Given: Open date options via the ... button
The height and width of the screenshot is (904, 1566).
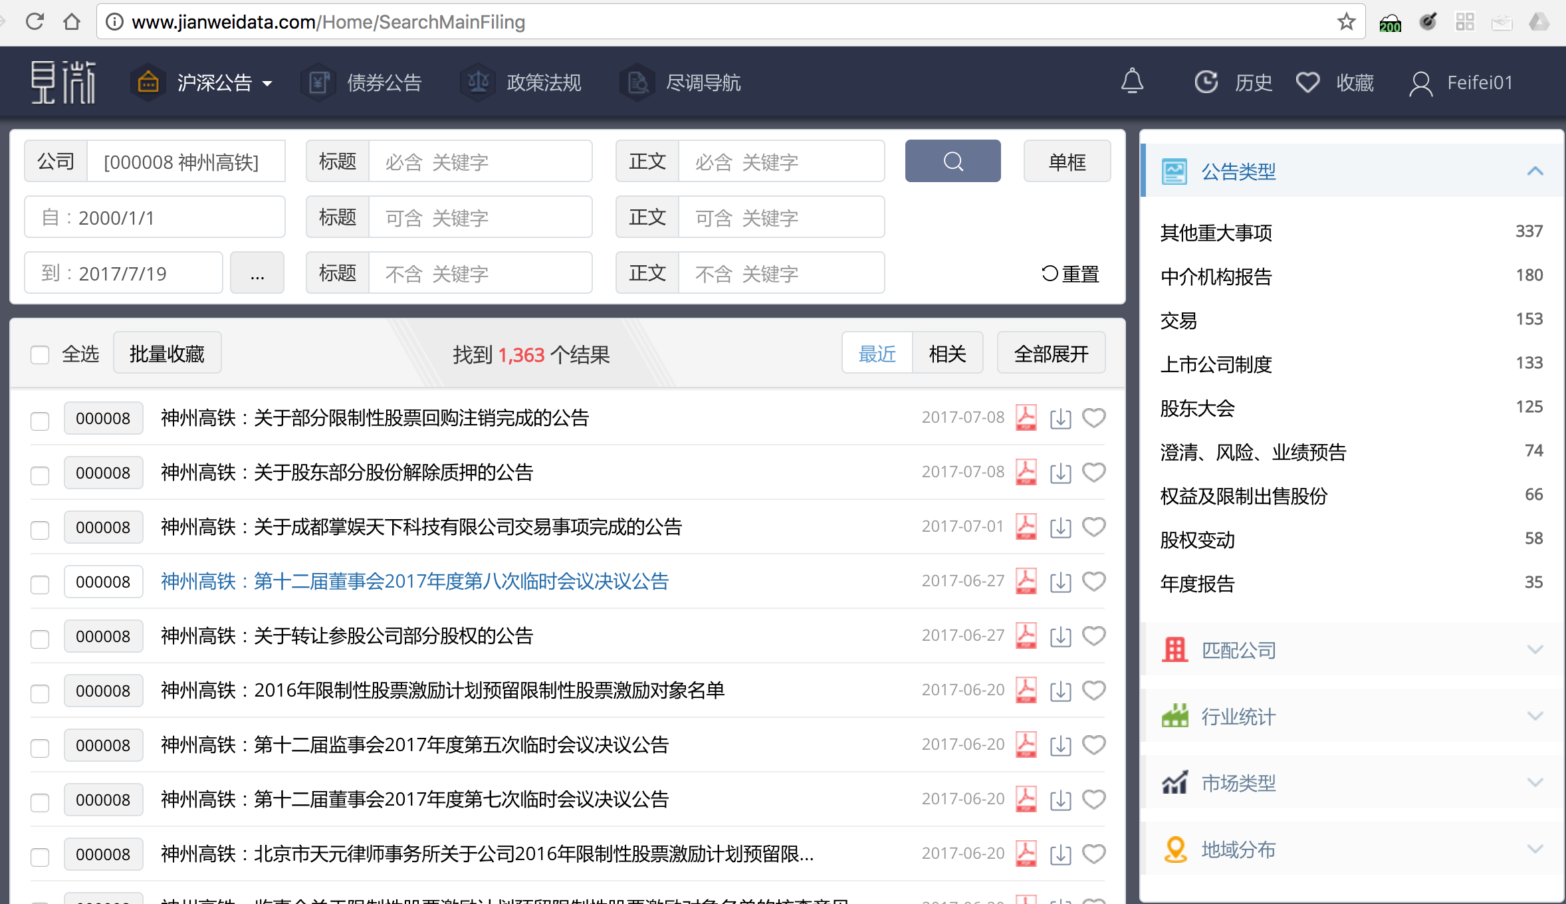Looking at the screenshot, I should coord(257,273).
